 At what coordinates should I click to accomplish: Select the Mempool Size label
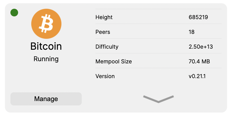[114, 61]
